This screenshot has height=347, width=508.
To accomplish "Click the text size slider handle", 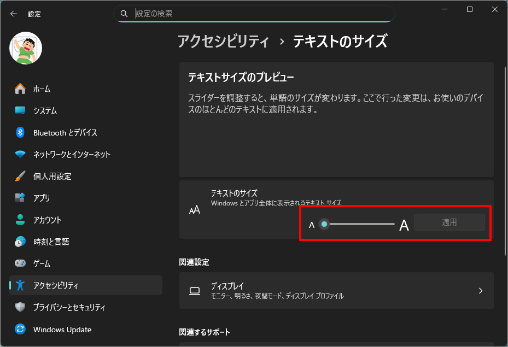I will pyautogui.click(x=324, y=224).
